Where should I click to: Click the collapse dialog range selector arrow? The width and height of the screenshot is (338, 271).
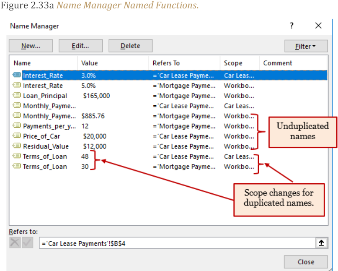321,243
